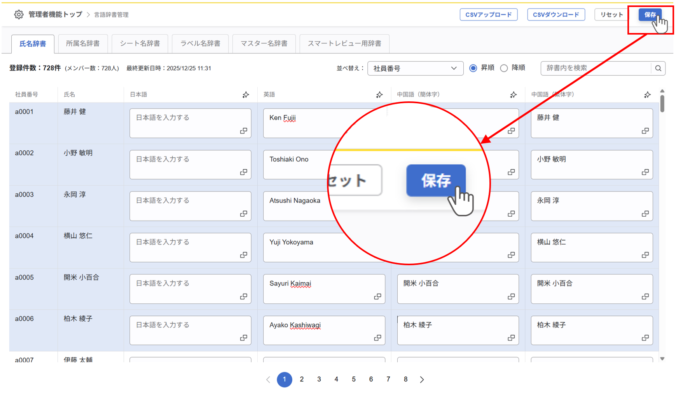Click the magnifier icon in the search box
Screen dimensions: 676x393
click(659, 68)
